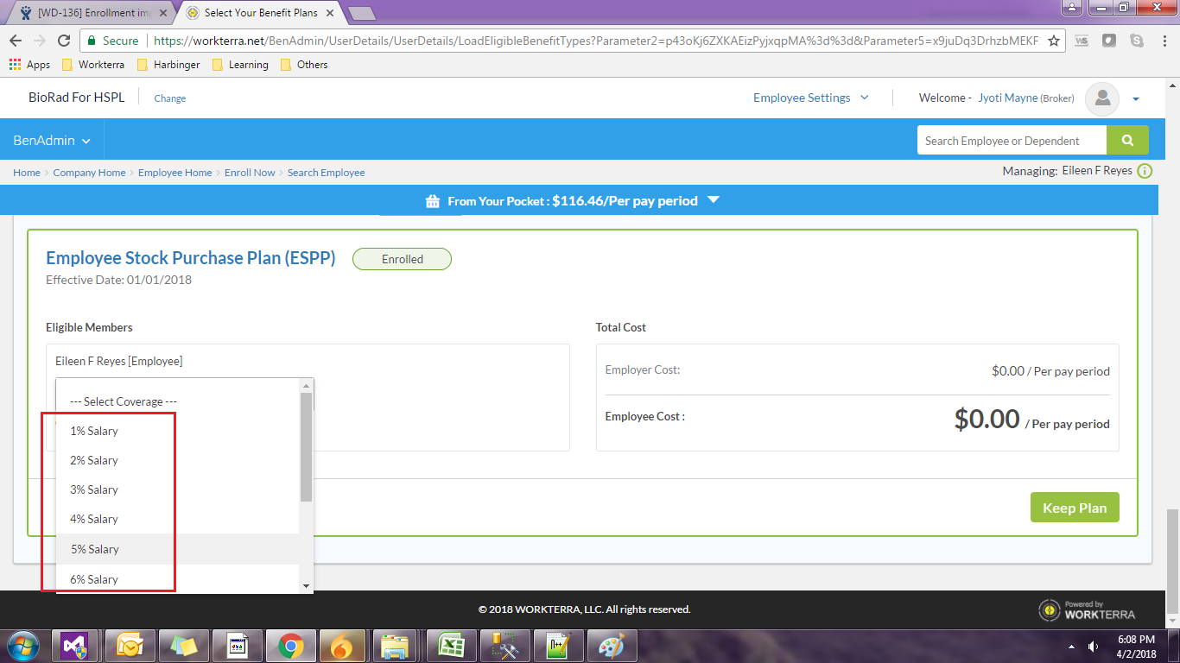
Task: Click the user avatar profile icon
Action: pyautogui.click(x=1102, y=98)
